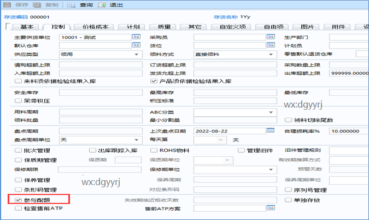Open calendar for 上次盘点日期
Screen dimensions: 369x220
tap(271, 130)
